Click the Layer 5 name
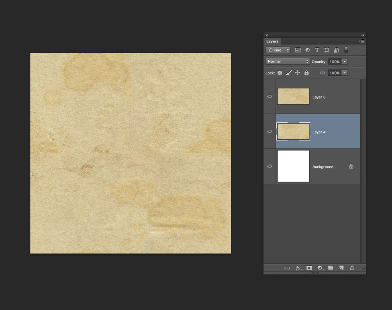392x310 pixels. pyautogui.click(x=319, y=97)
